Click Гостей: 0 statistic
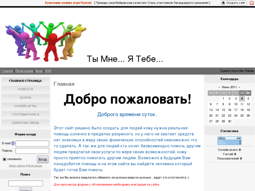 coord(229,154)
